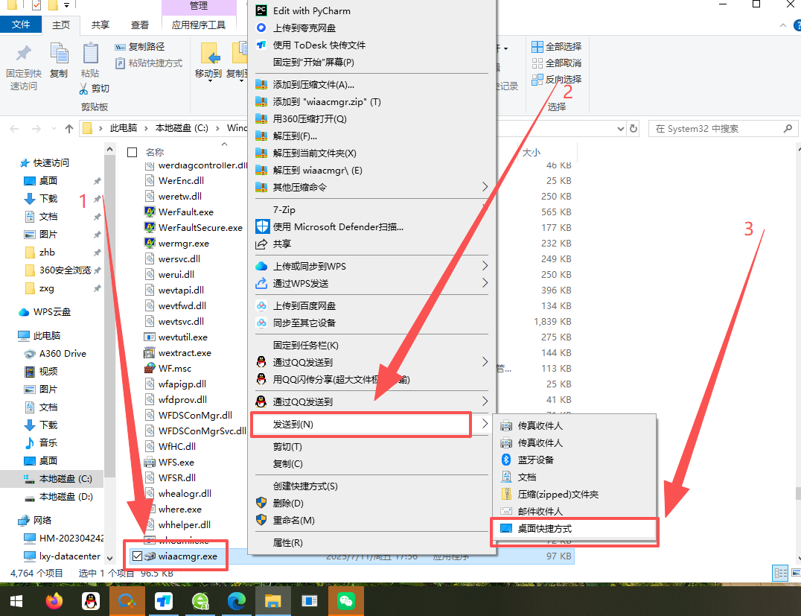Image resolution: width=801 pixels, height=616 pixels.
Task: Choose 复制(C) from context menu
Action: tap(287, 463)
